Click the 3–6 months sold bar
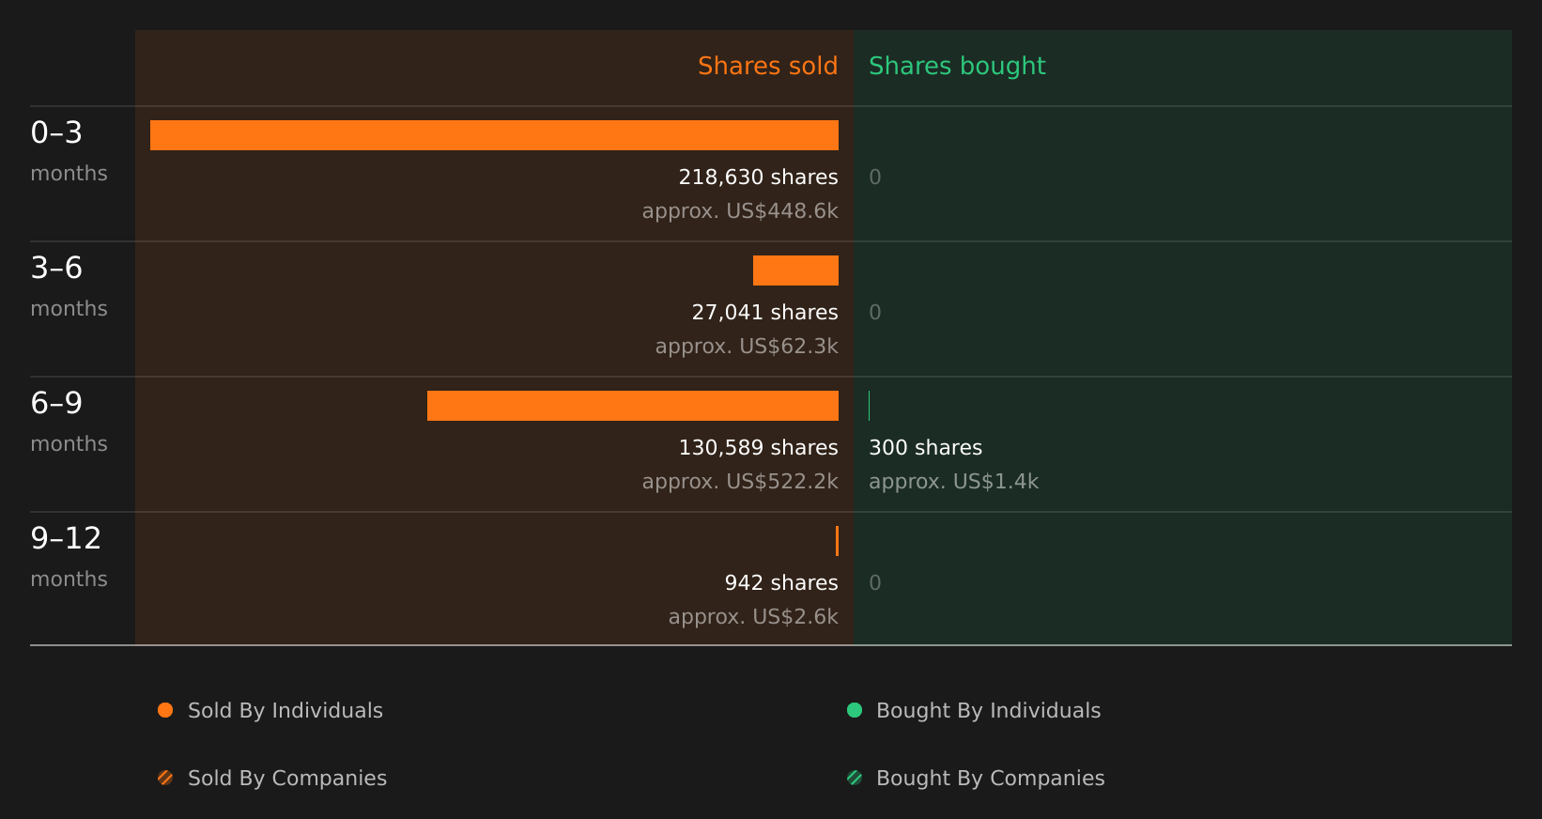 pyautogui.click(x=795, y=270)
